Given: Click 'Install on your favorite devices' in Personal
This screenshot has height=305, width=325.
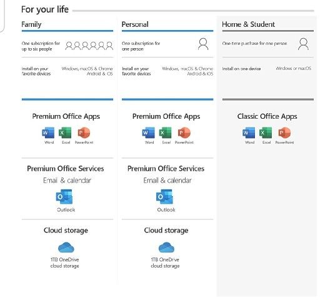Looking at the screenshot, I should 136,71.
